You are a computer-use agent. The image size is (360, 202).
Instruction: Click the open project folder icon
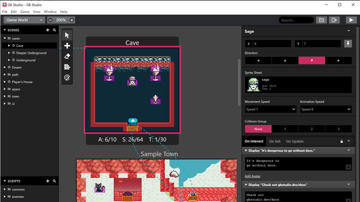321,20
